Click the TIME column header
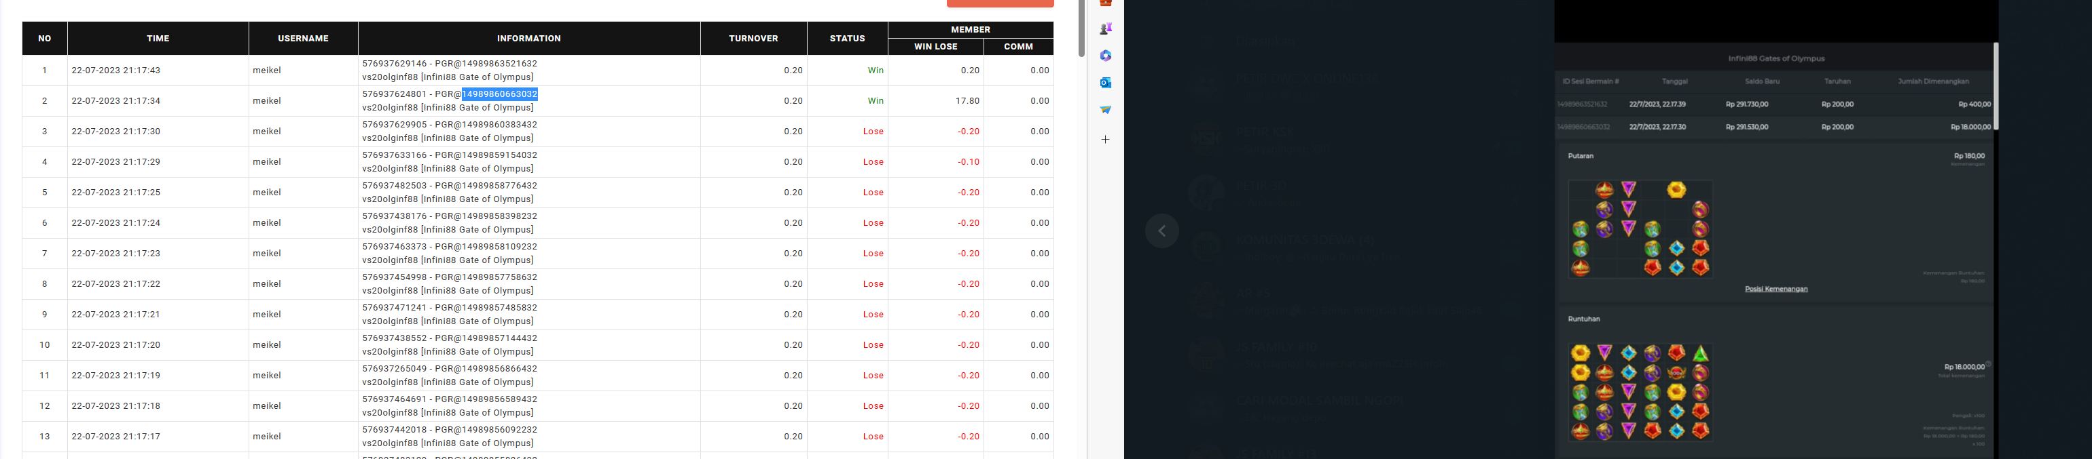 tap(158, 38)
